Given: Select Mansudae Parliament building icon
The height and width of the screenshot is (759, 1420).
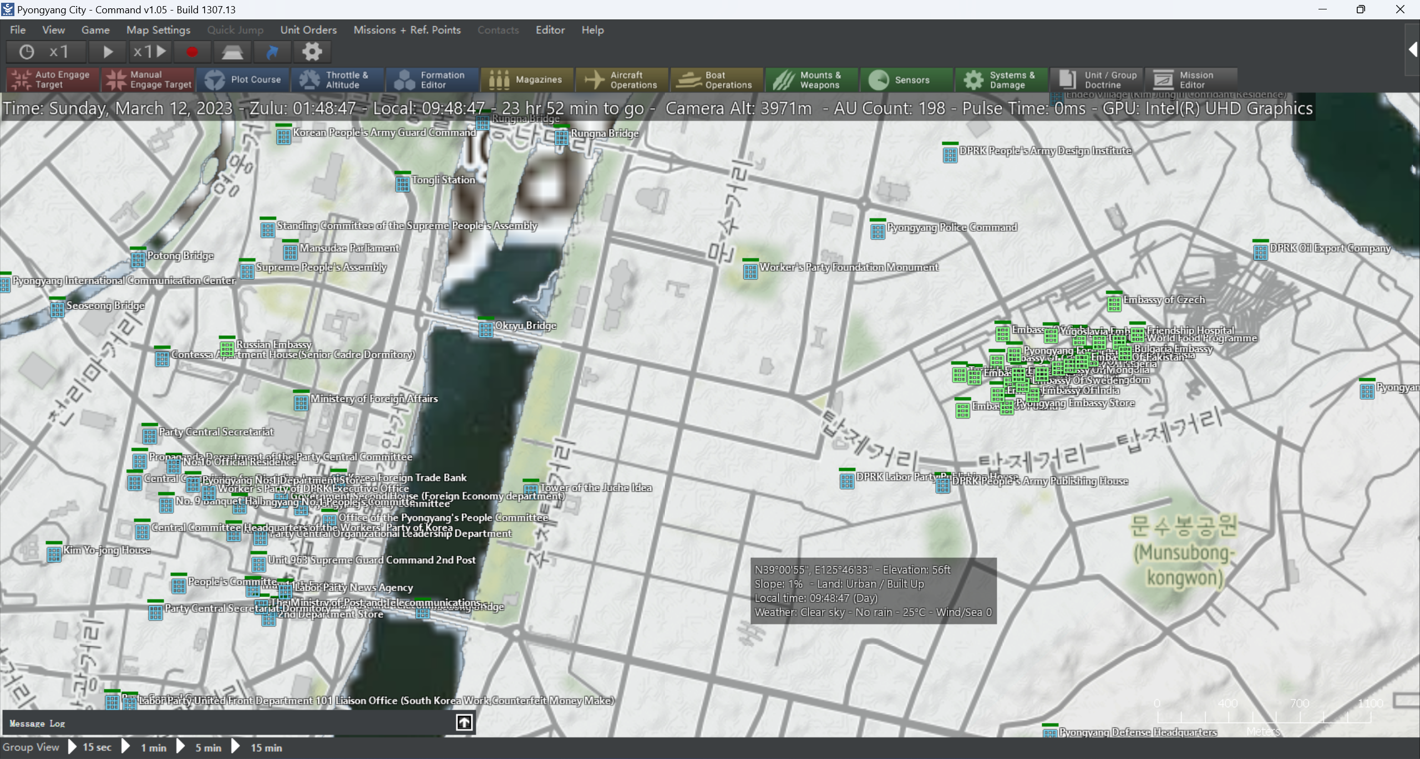Looking at the screenshot, I should coord(290,251).
